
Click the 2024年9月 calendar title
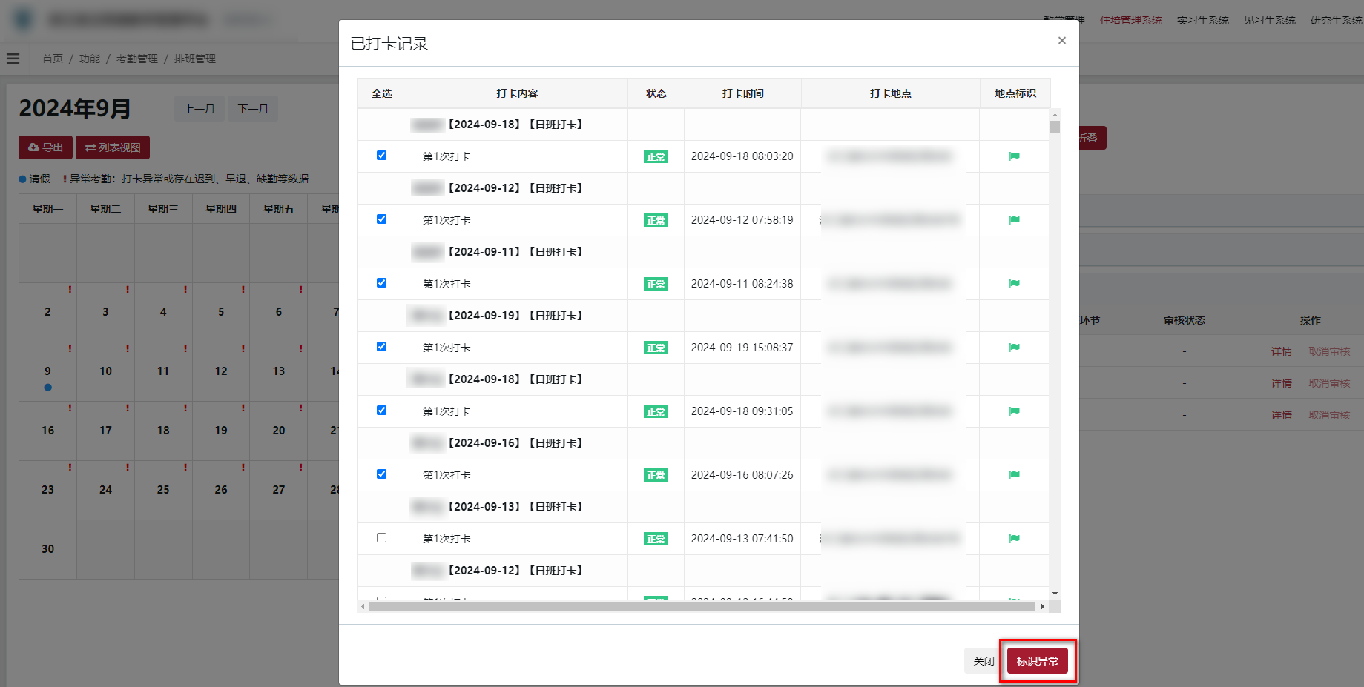[x=75, y=108]
